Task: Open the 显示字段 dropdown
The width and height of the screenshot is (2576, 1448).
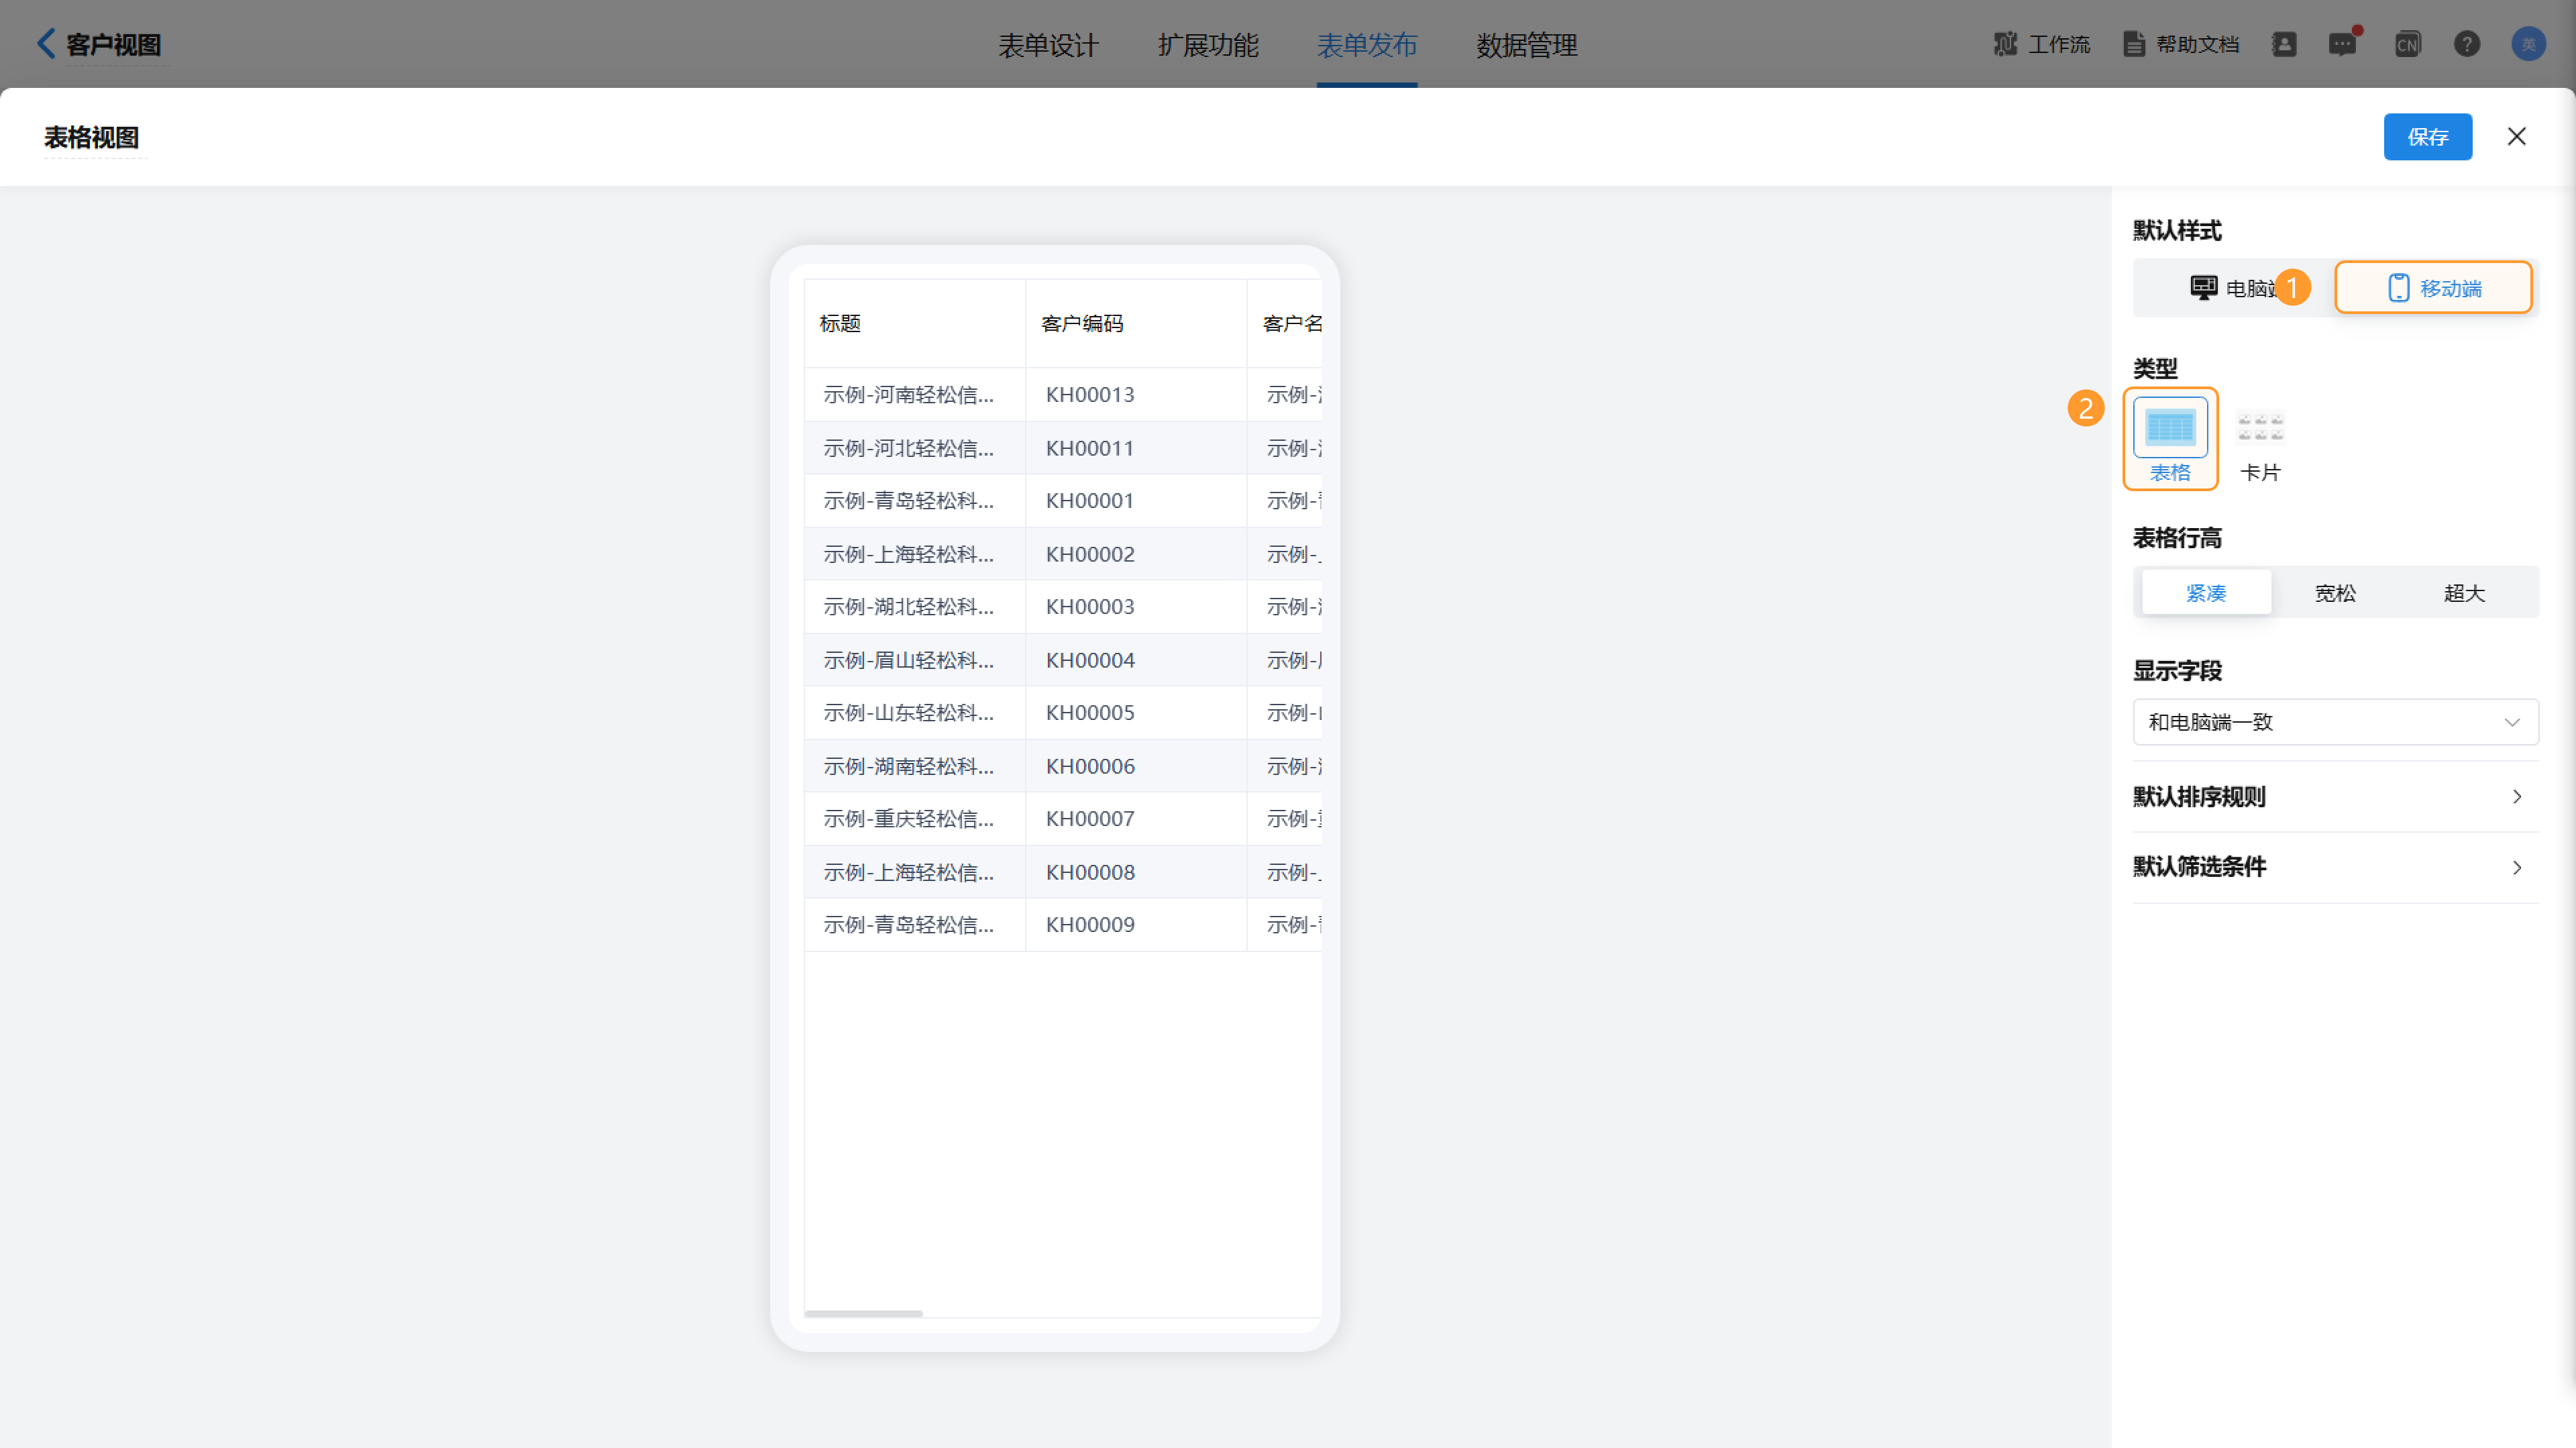Action: pos(2335,722)
